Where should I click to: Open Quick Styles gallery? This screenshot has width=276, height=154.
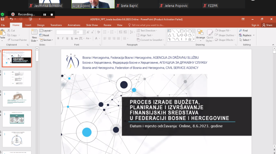click(210, 35)
